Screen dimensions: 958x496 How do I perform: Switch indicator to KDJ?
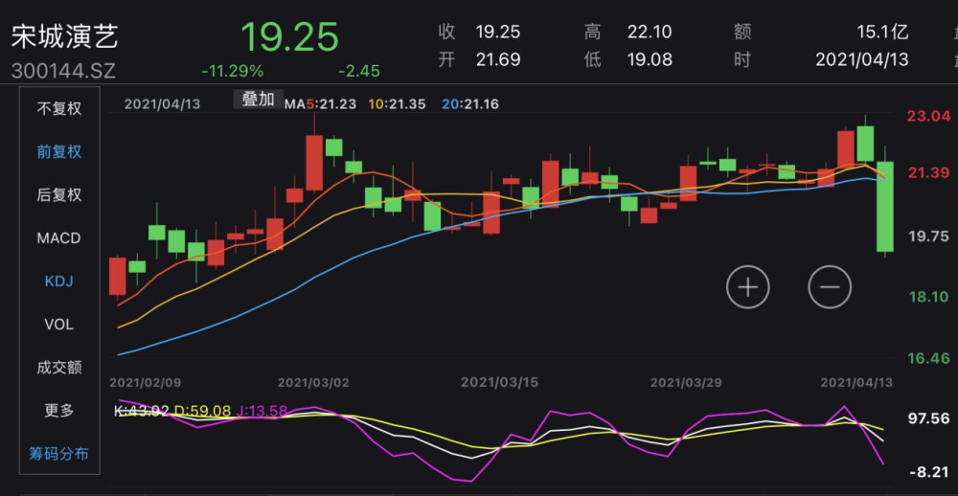point(59,282)
